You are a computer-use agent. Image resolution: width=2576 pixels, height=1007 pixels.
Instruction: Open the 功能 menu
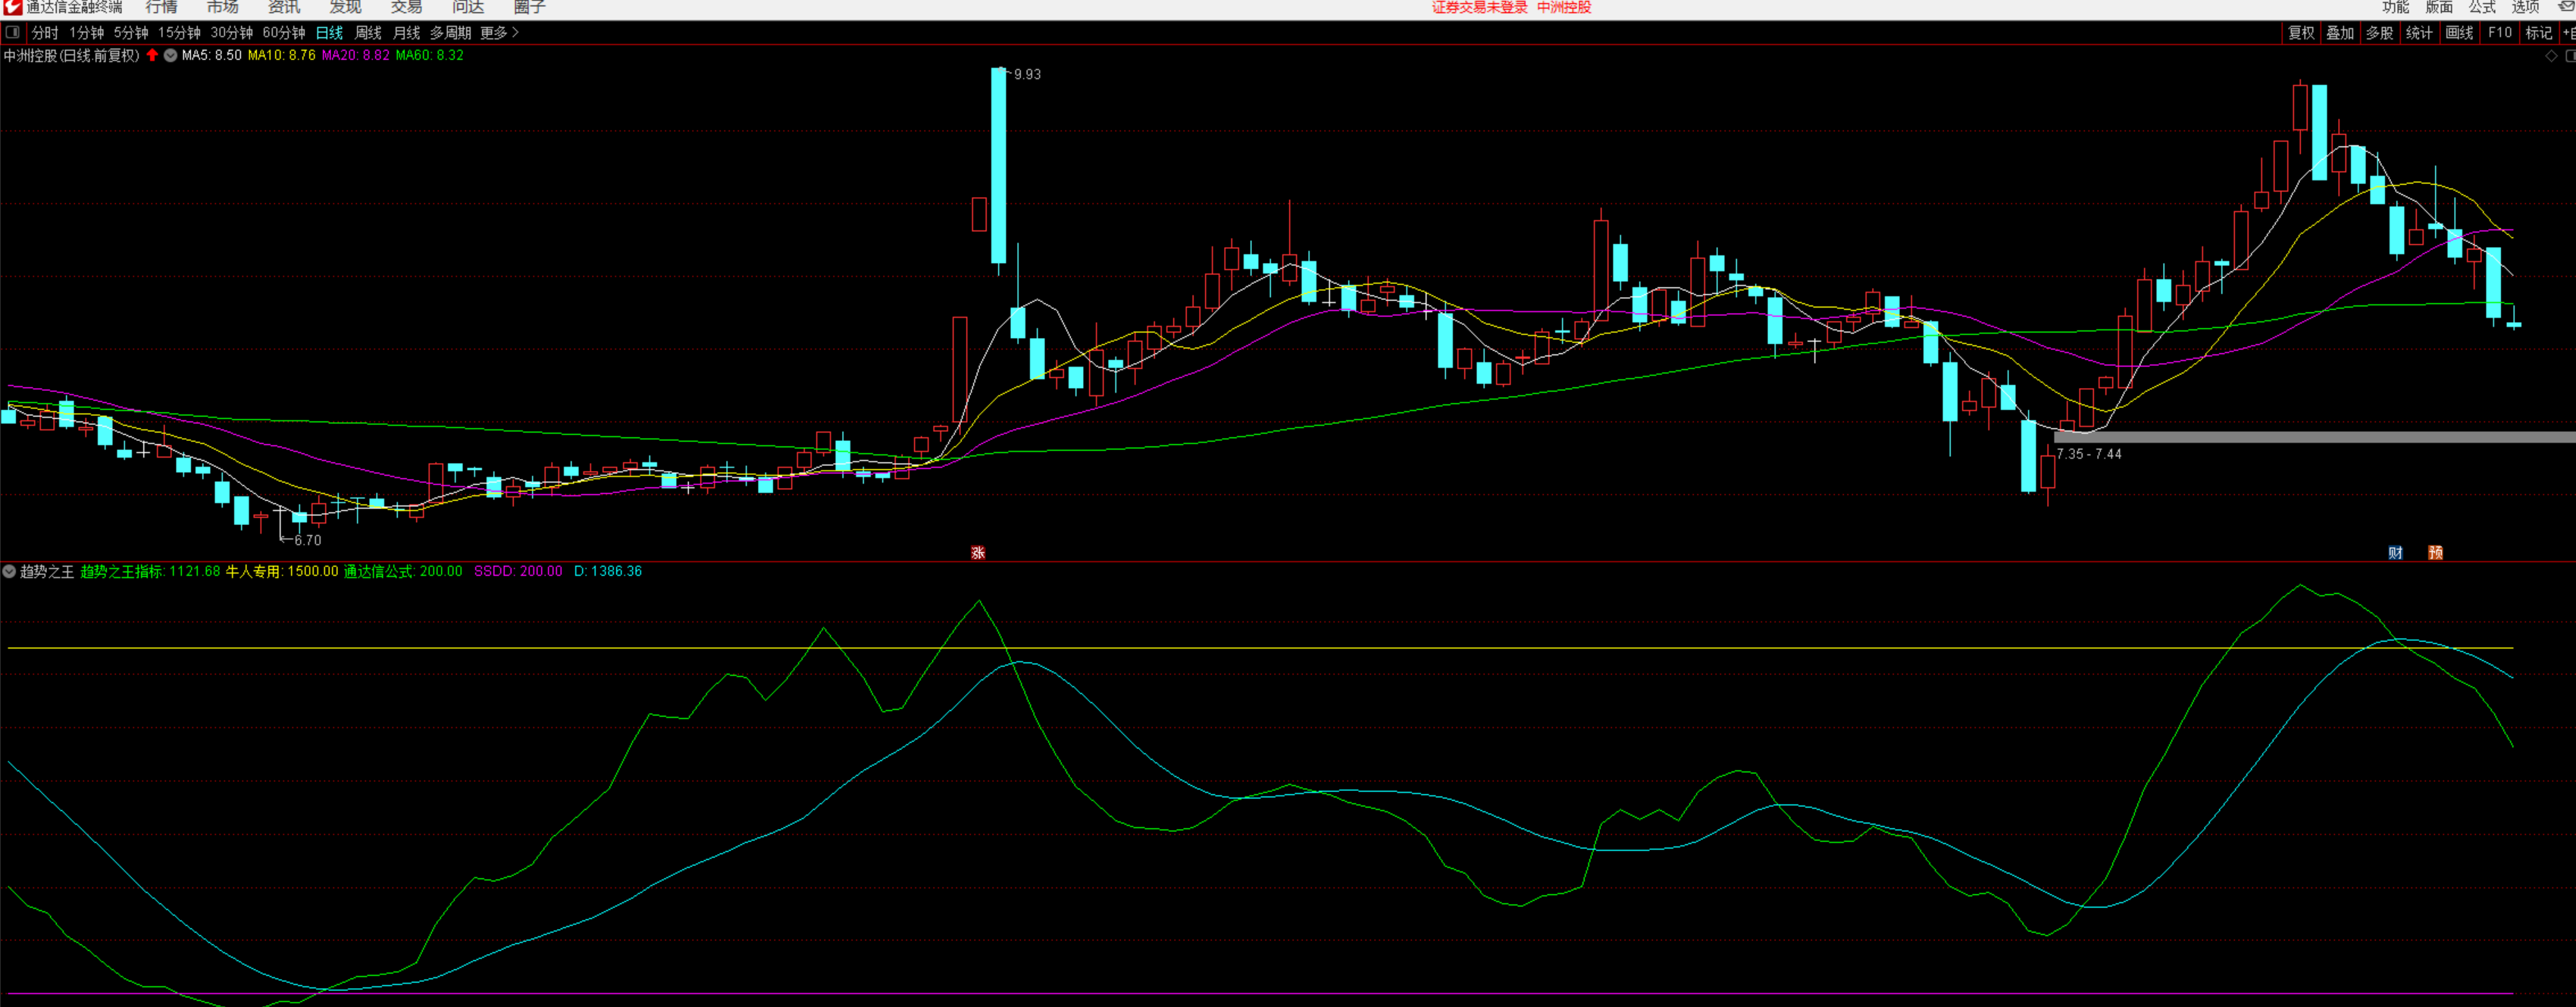(x=2395, y=7)
